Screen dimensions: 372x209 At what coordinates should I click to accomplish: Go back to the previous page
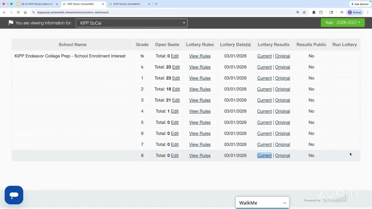pos(4,12)
